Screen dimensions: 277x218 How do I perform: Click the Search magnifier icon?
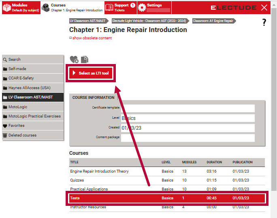[5, 60]
